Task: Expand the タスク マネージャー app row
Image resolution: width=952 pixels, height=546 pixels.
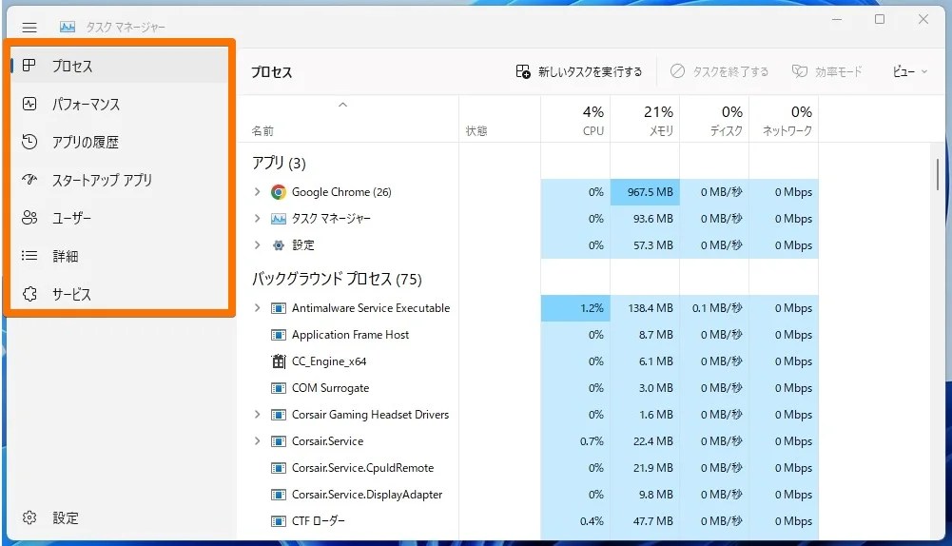Action: [x=258, y=219]
